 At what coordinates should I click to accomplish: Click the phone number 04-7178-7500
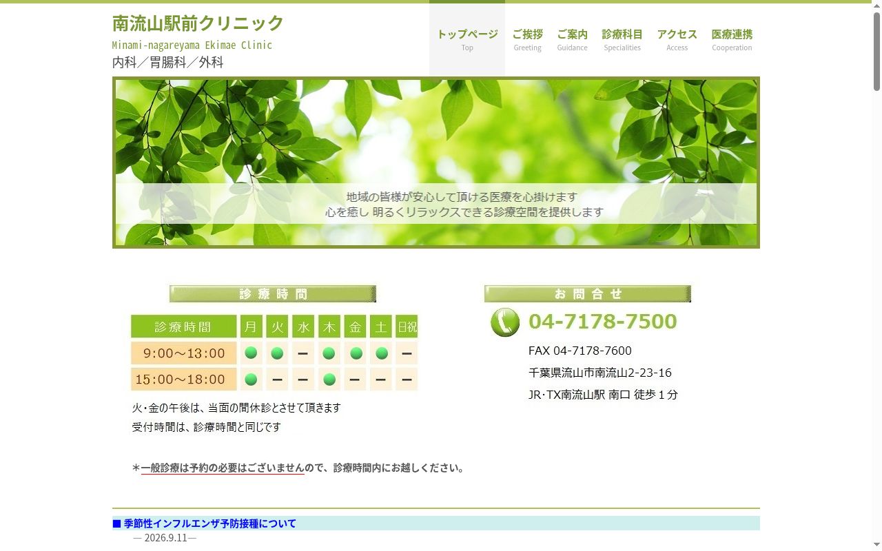click(603, 322)
